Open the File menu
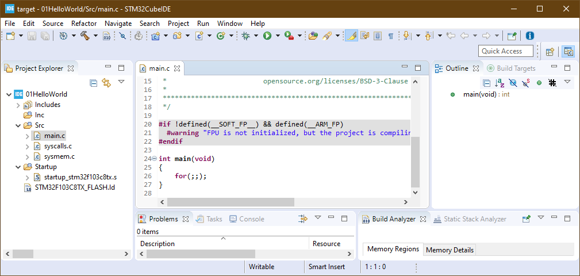Screen dimensions: 580x276 coord(10,24)
